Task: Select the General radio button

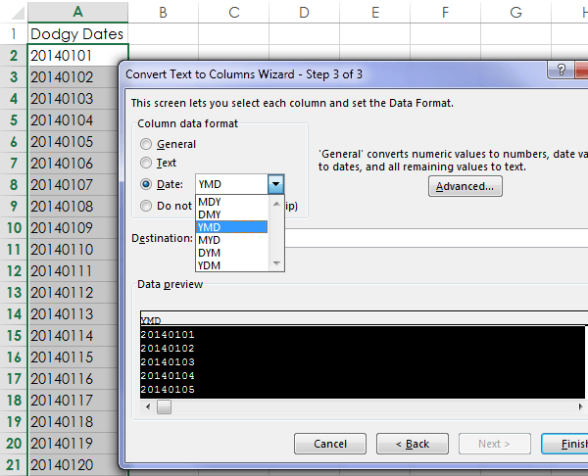Action: pyautogui.click(x=146, y=144)
